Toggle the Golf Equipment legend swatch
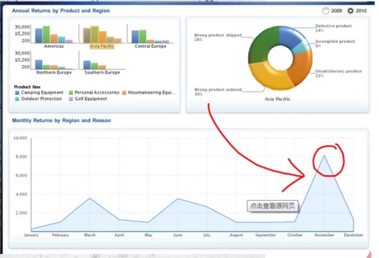 71,99
